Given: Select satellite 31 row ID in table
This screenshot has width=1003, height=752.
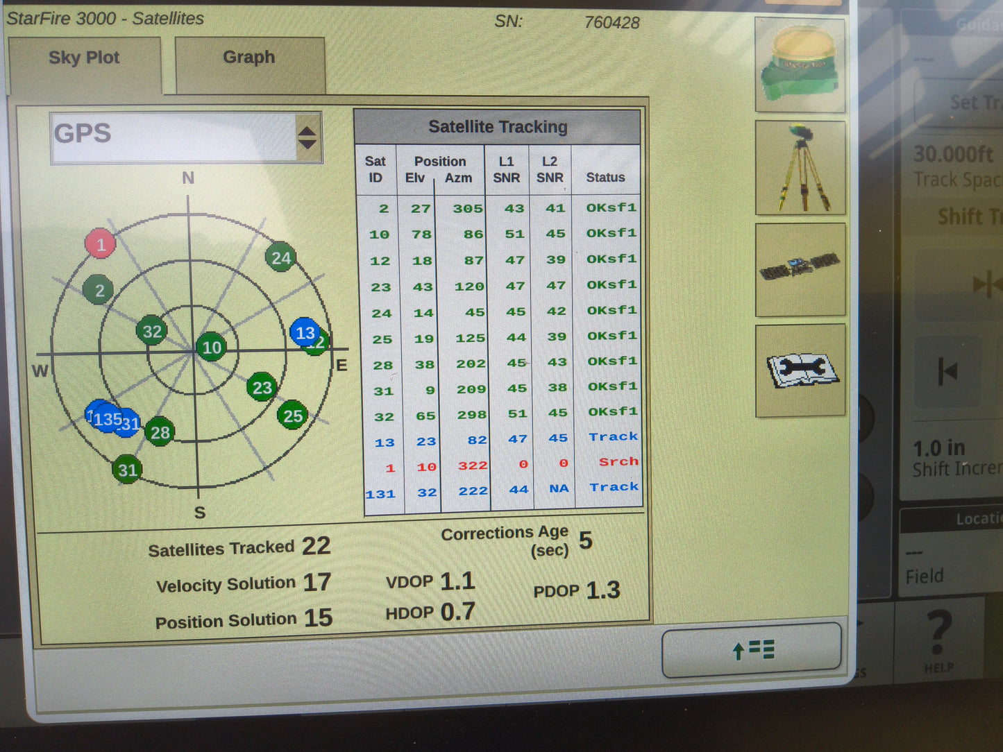Looking at the screenshot, I should point(383,391).
